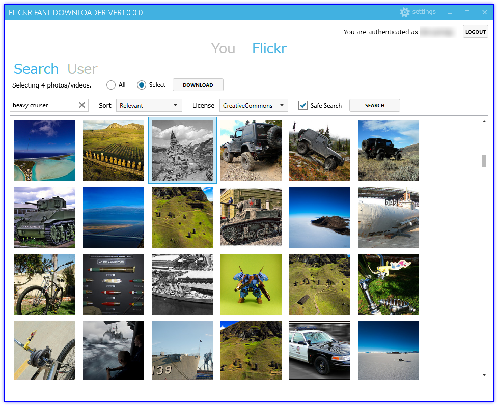Select the black-and-white docked warship thumbnail

pos(182,284)
